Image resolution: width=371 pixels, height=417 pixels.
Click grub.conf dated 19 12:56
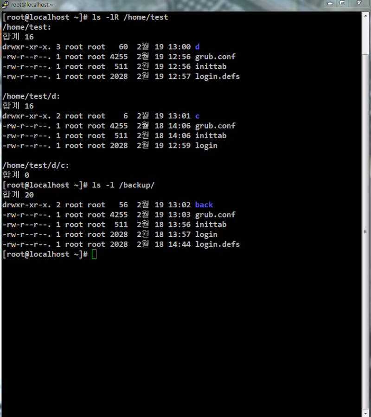215,57
